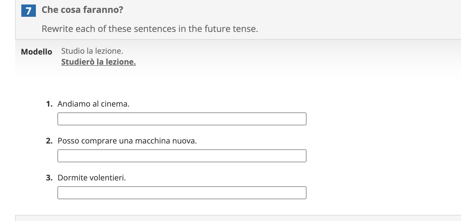
Task: Focus the answer box below Posso comprare una macchina nuova
Action: (182, 156)
